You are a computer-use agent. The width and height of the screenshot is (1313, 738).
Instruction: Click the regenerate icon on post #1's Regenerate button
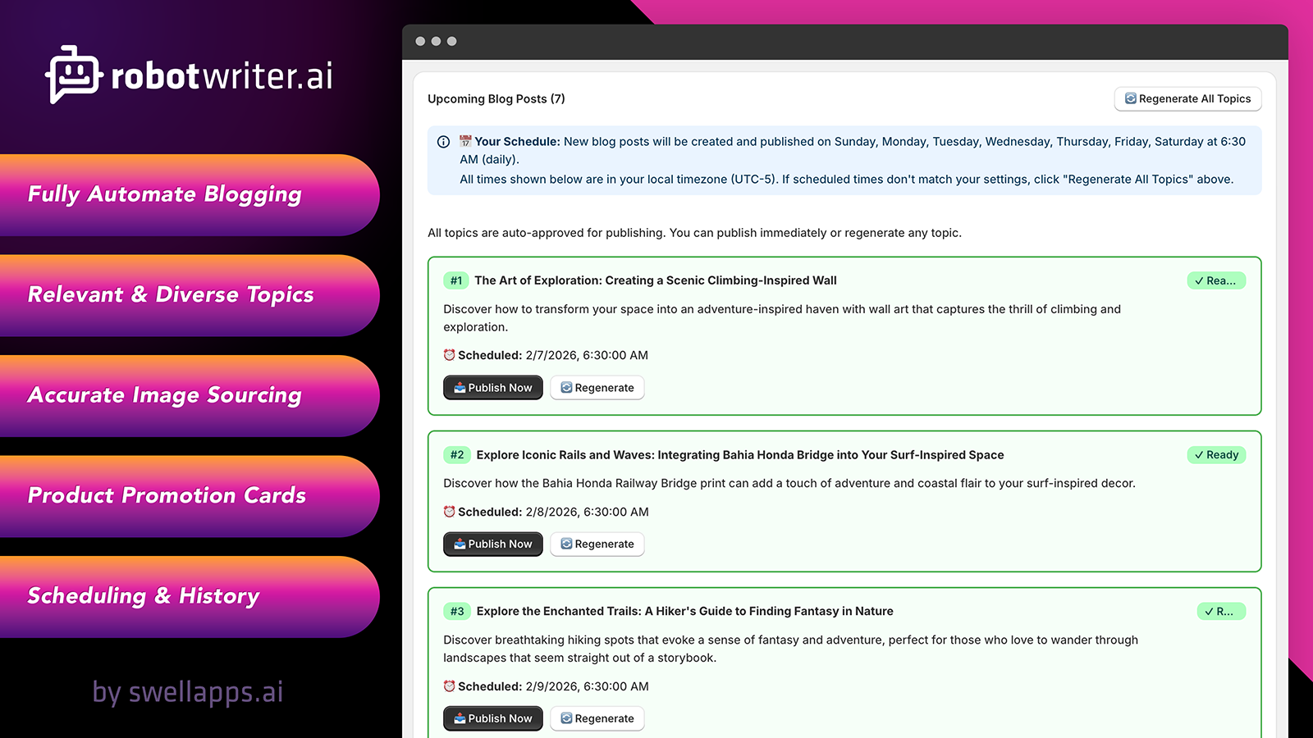(x=566, y=387)
